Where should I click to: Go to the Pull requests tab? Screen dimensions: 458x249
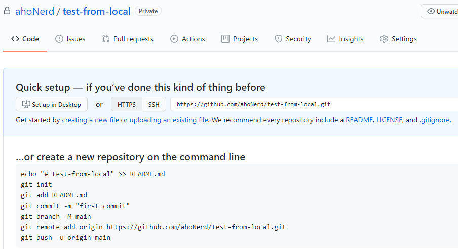coord(128,39)
